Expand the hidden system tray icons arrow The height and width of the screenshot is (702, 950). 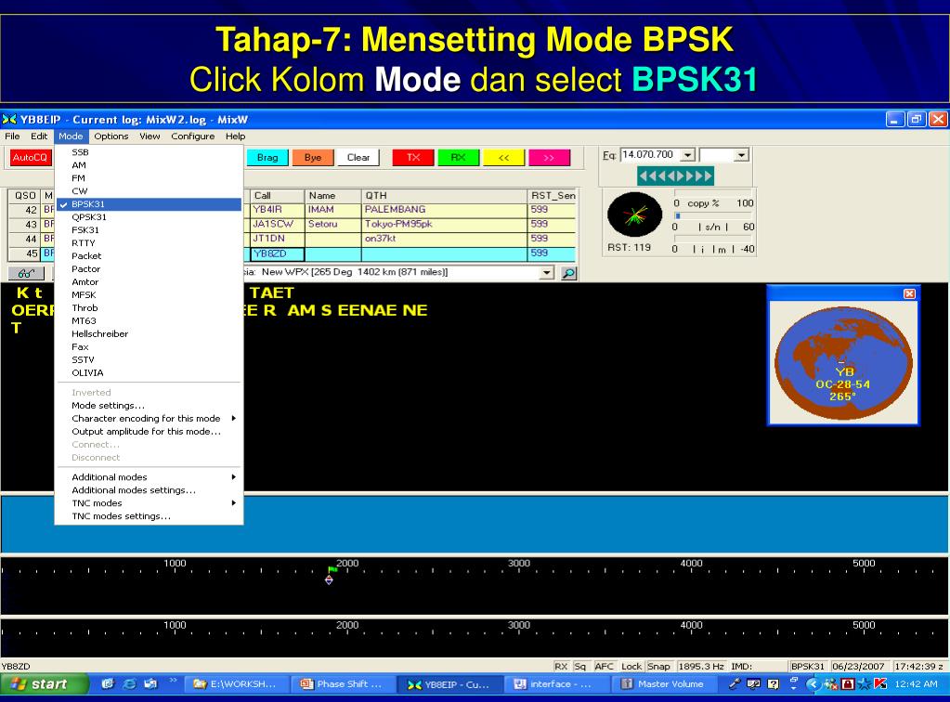coord(813,683)
